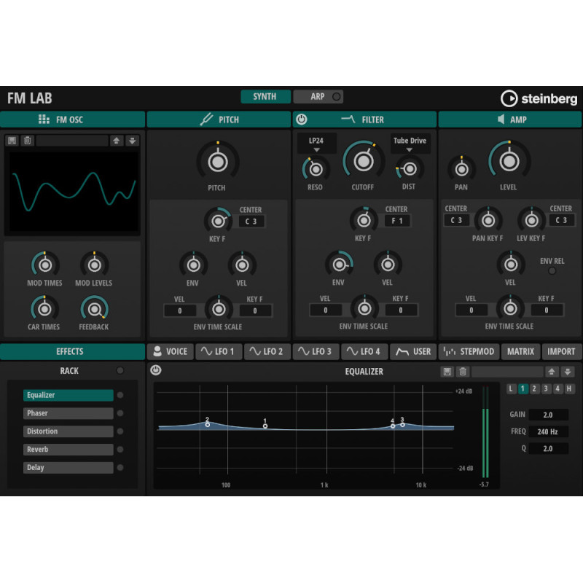Click the RESO knob
Image resolution: width=583 pixels, height=583 pixels.
(316, 169)
